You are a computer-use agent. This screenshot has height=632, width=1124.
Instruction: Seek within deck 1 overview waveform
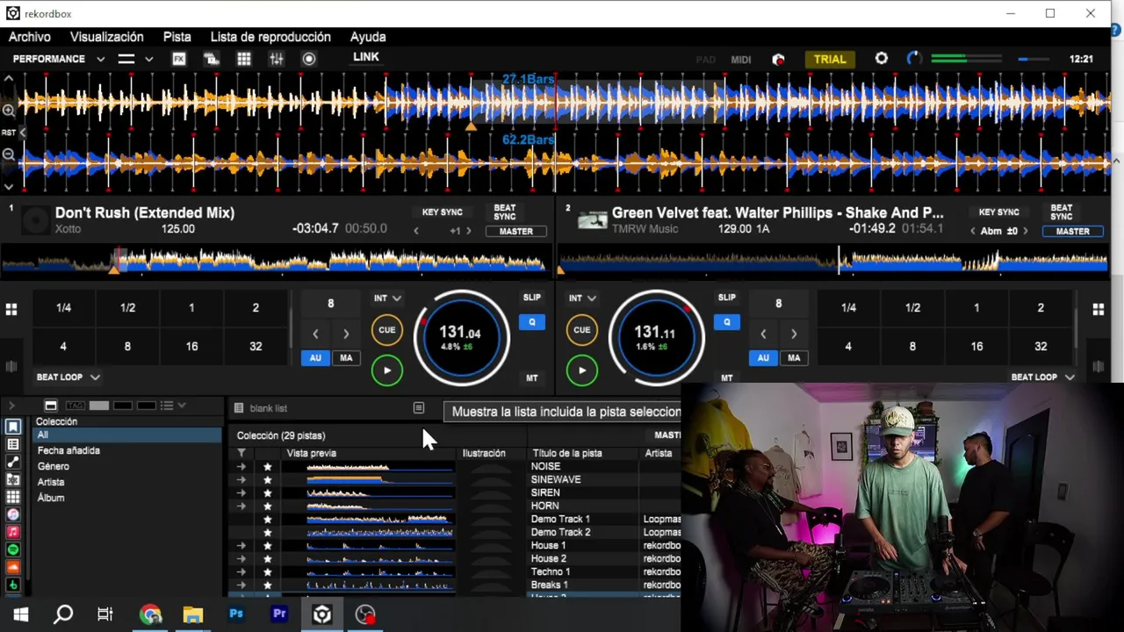point(273,261)
